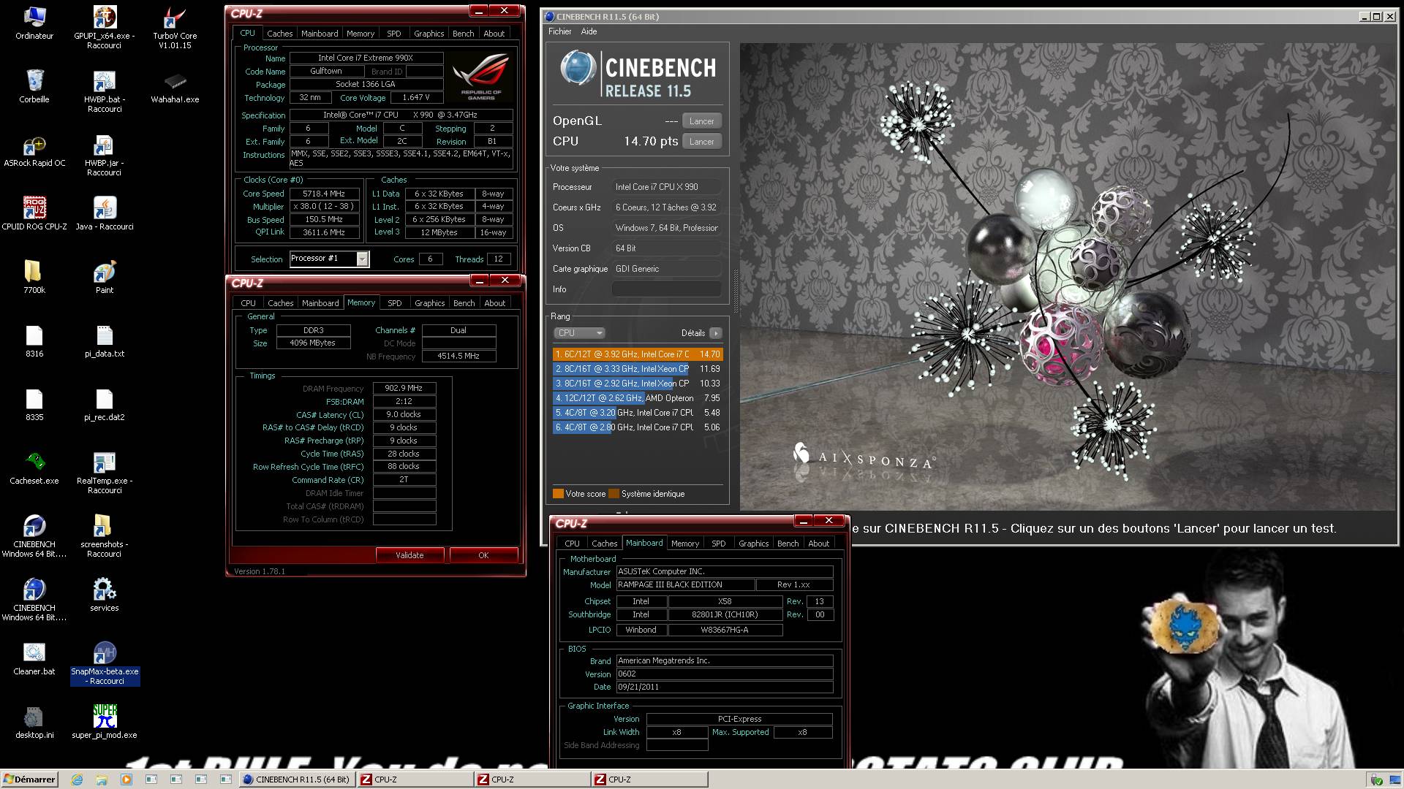Launch Cleaner.bat desktop icon

[x=34, y=658]
